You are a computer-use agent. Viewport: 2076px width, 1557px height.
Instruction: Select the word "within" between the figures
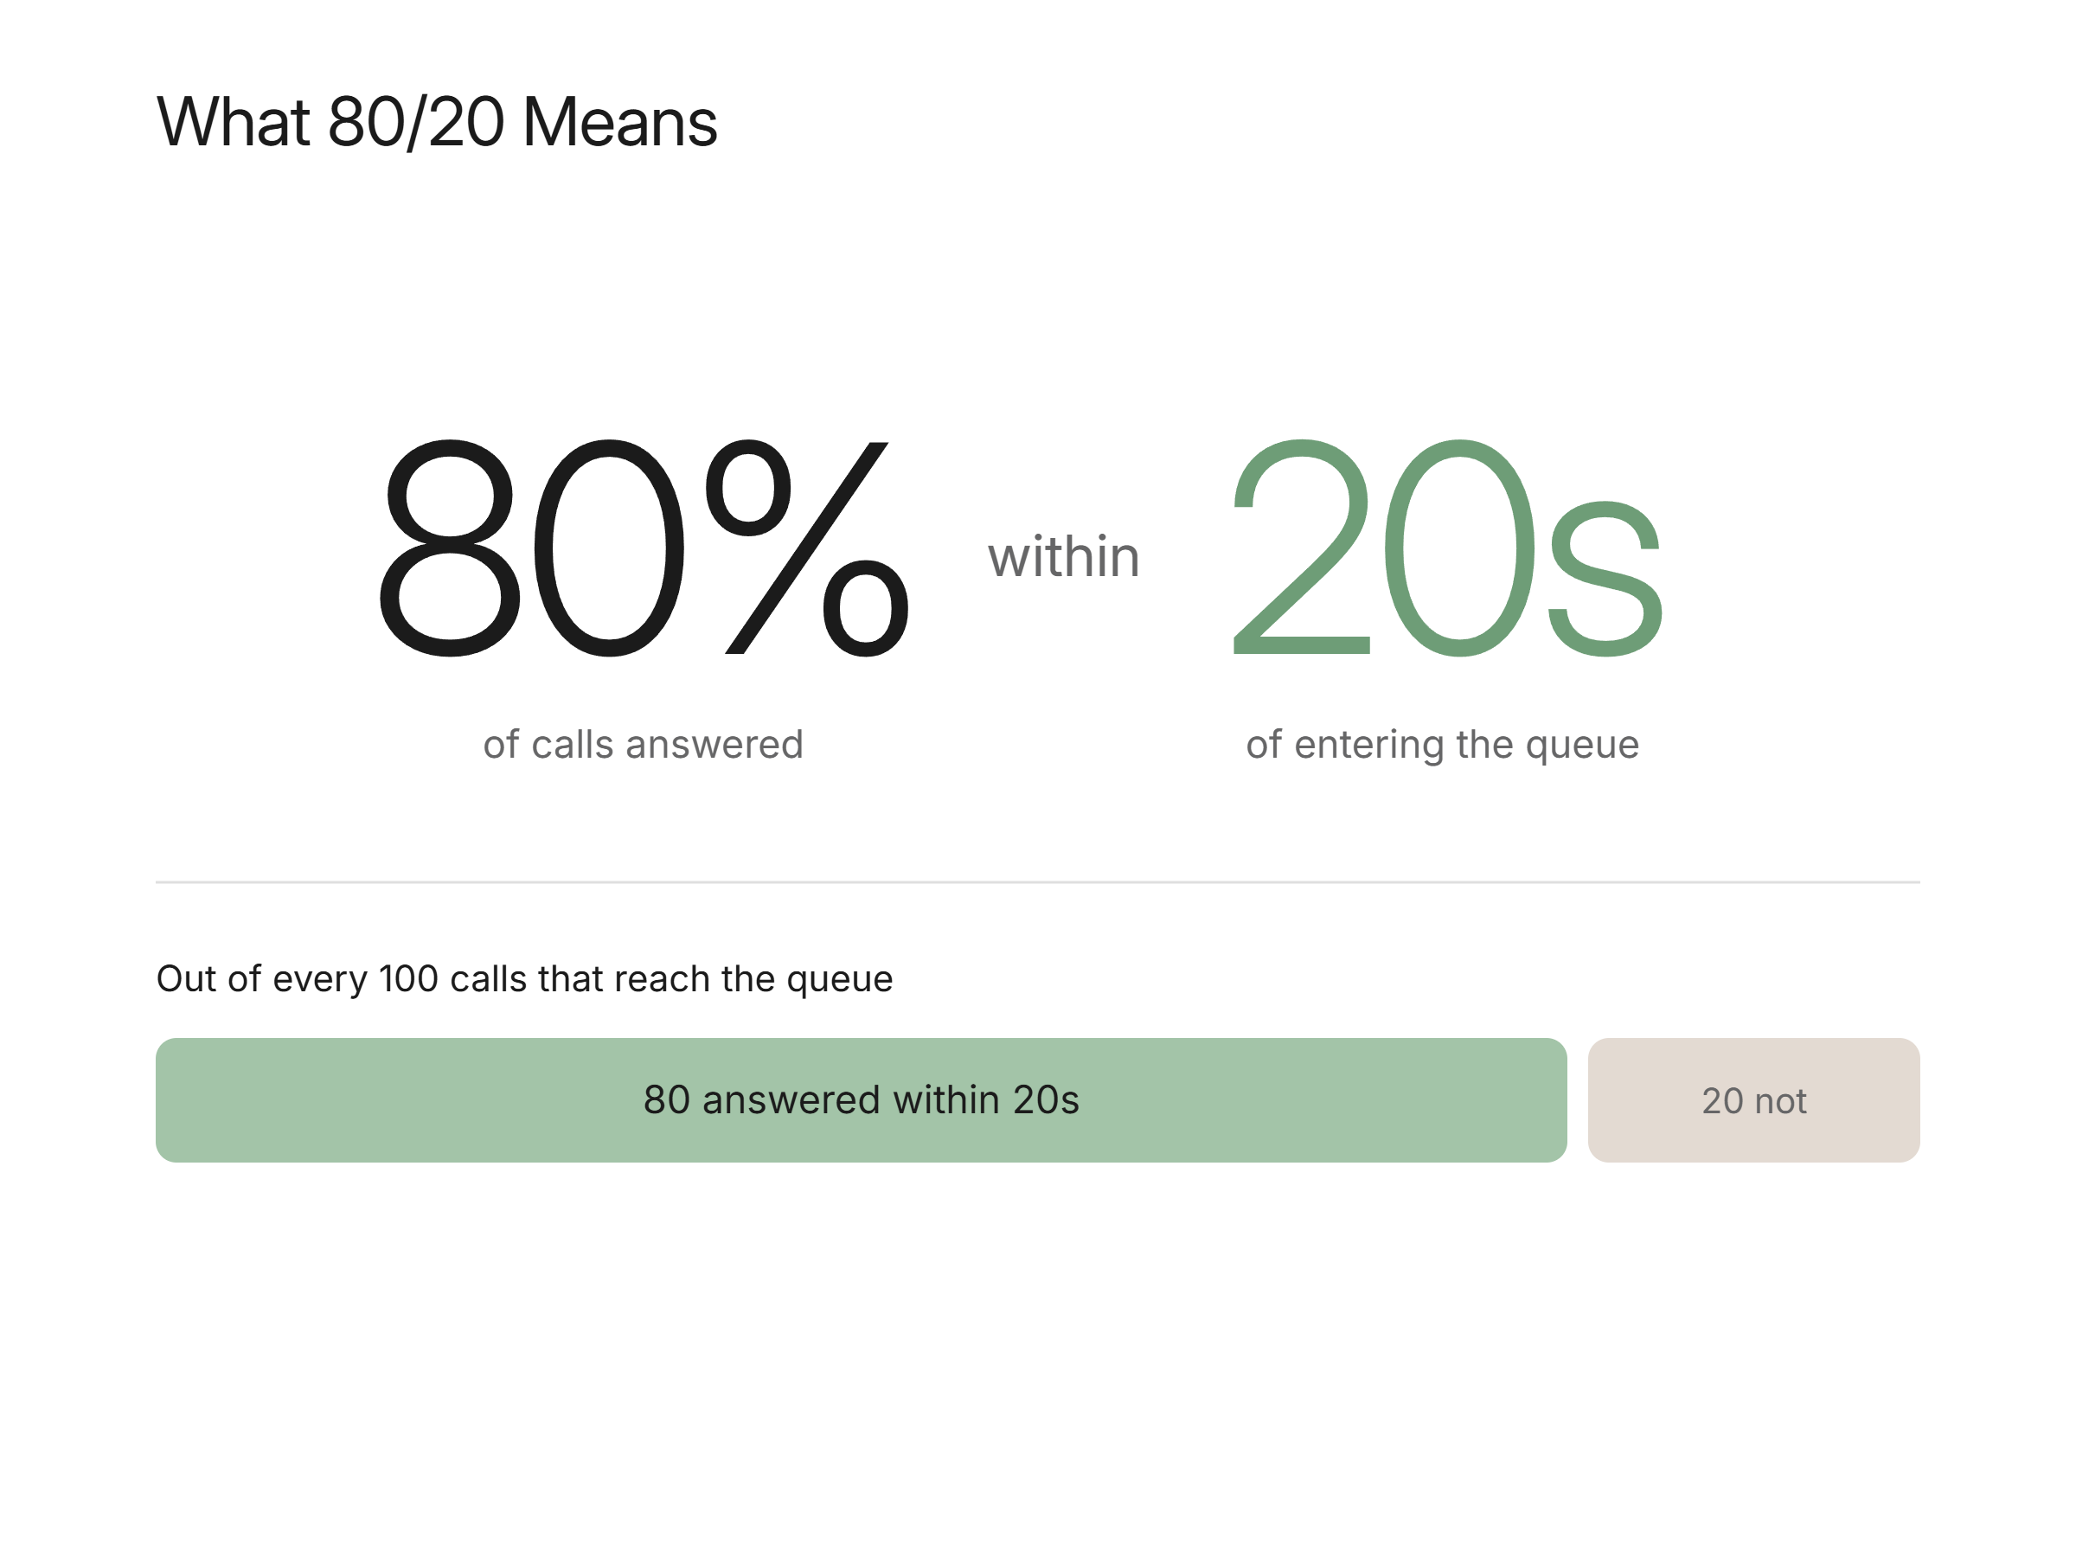click(1063, 555)
